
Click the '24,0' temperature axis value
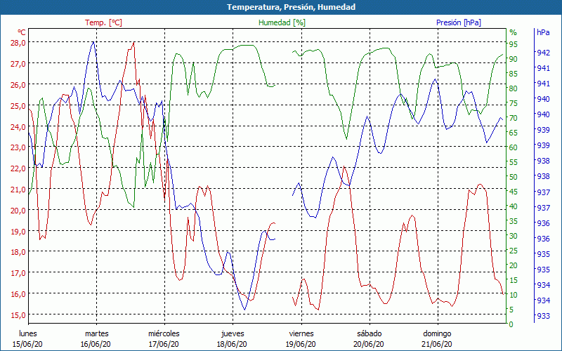click(18, 126)
